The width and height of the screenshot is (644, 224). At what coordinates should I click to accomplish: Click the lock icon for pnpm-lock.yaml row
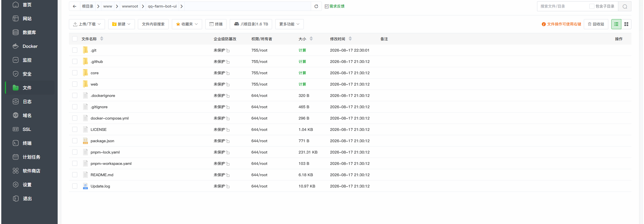[228, 153]
